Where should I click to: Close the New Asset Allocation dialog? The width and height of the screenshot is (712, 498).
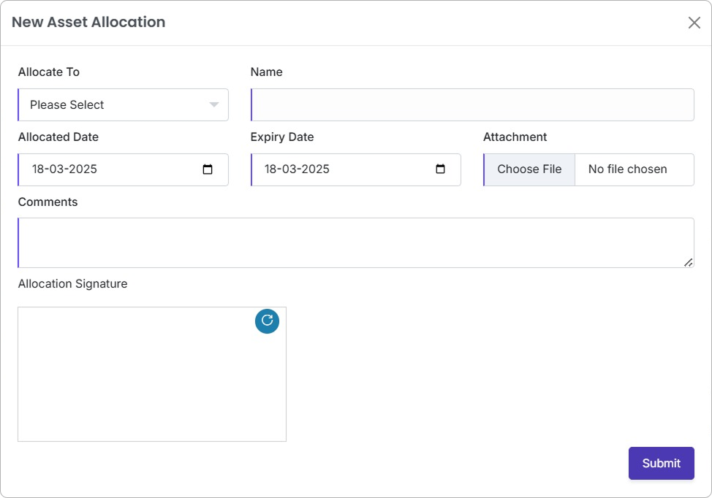pyautogui.click(x=694, y=23)
